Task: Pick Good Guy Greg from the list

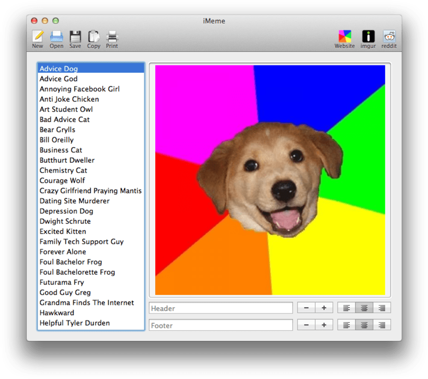Action: [91, 293]
